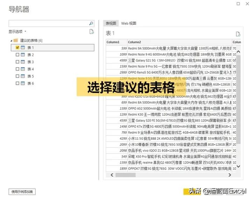Click the table icon beside 表 2

(x=23, y=55)
